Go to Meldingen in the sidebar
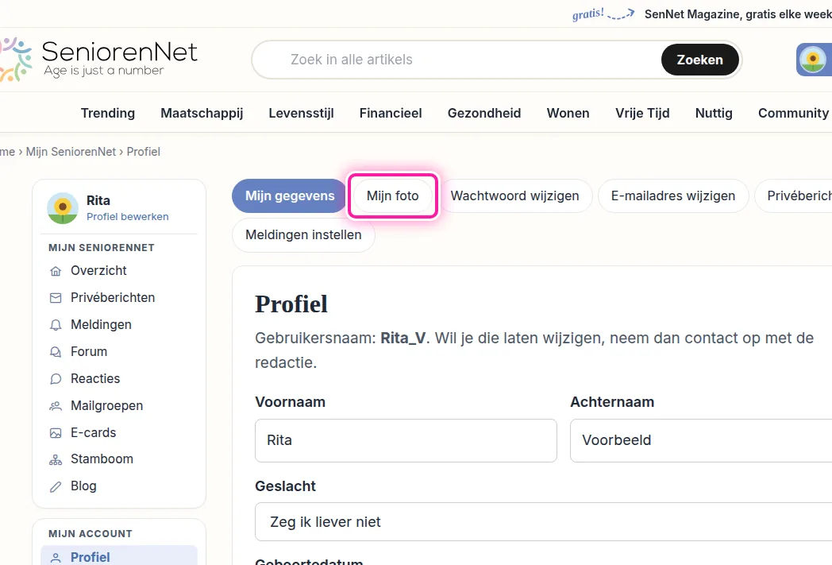This screenshot has height=565, width=832. click(x=101, y=325)
